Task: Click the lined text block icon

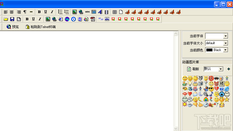Action: click(x=115, y=12)
